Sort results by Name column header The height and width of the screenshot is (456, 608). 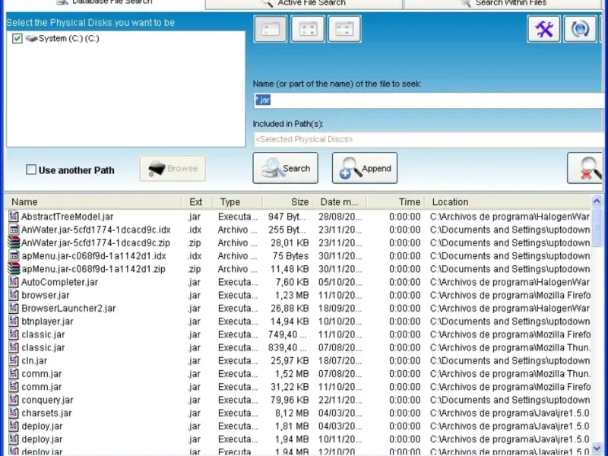pos(93,202)
